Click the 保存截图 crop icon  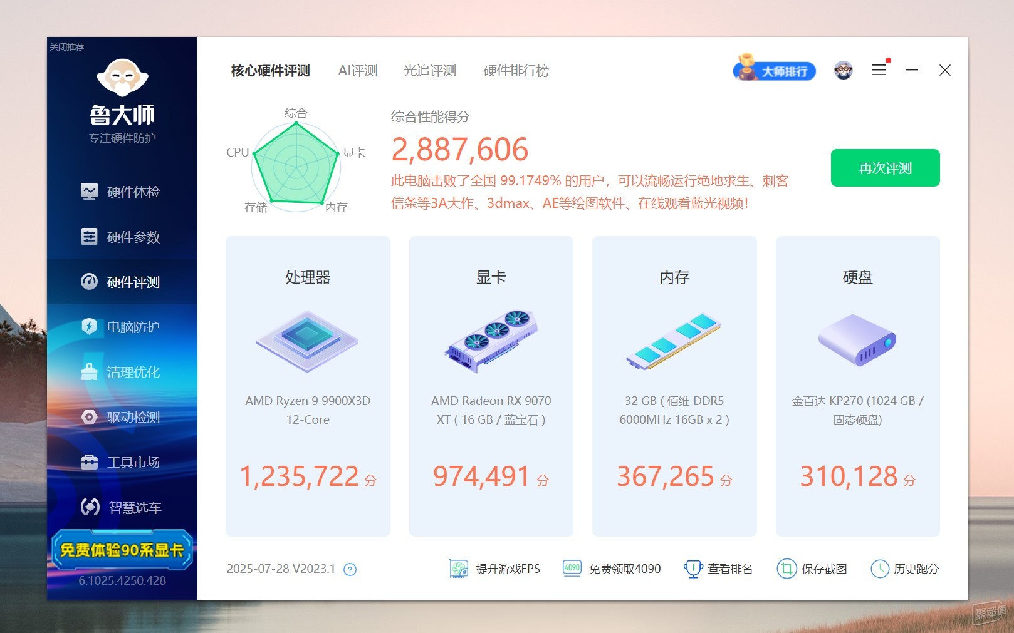click(x=786, y=569)
